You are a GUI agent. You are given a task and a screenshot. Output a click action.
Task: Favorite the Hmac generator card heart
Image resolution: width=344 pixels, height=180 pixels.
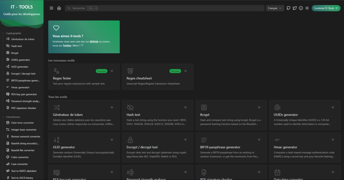tap(333, 140)
